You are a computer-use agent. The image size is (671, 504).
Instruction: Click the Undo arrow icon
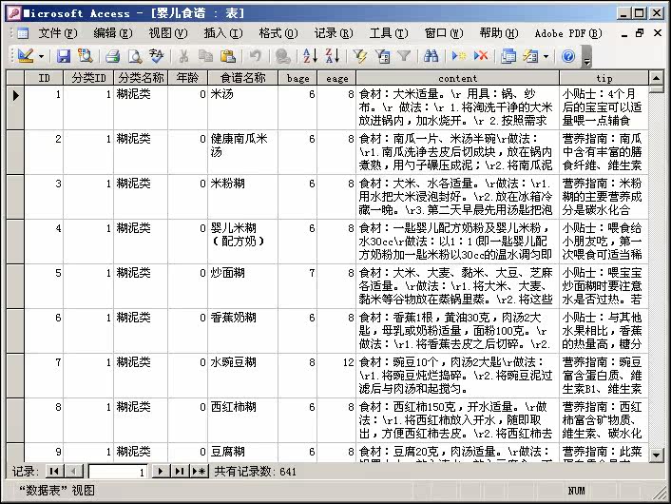click(256, 56)
